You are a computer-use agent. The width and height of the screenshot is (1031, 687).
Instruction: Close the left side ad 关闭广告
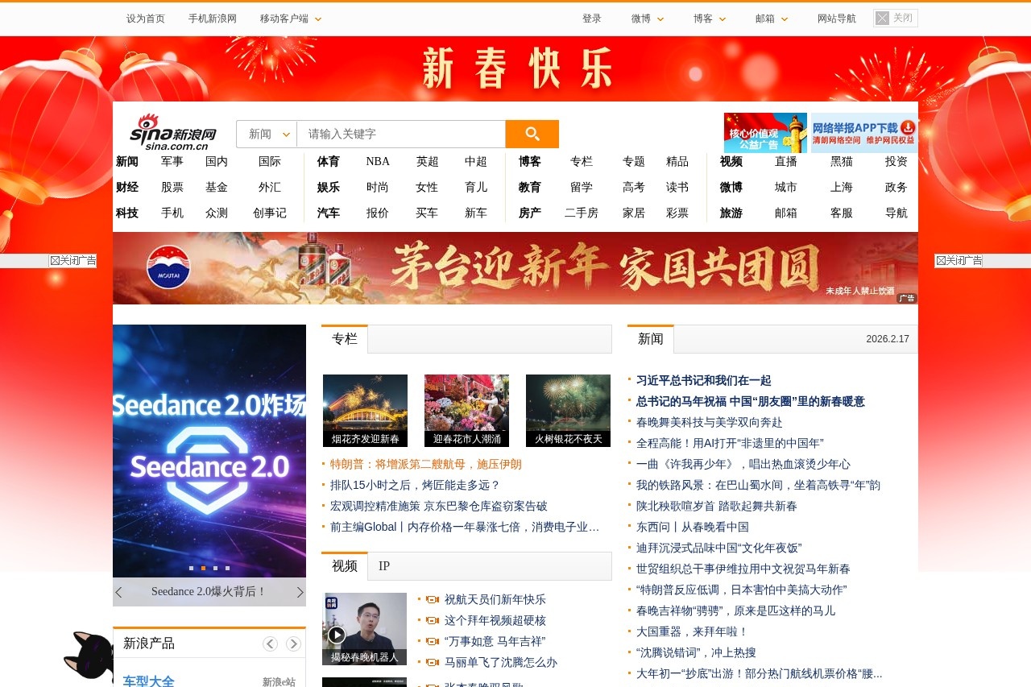point(72,261)
